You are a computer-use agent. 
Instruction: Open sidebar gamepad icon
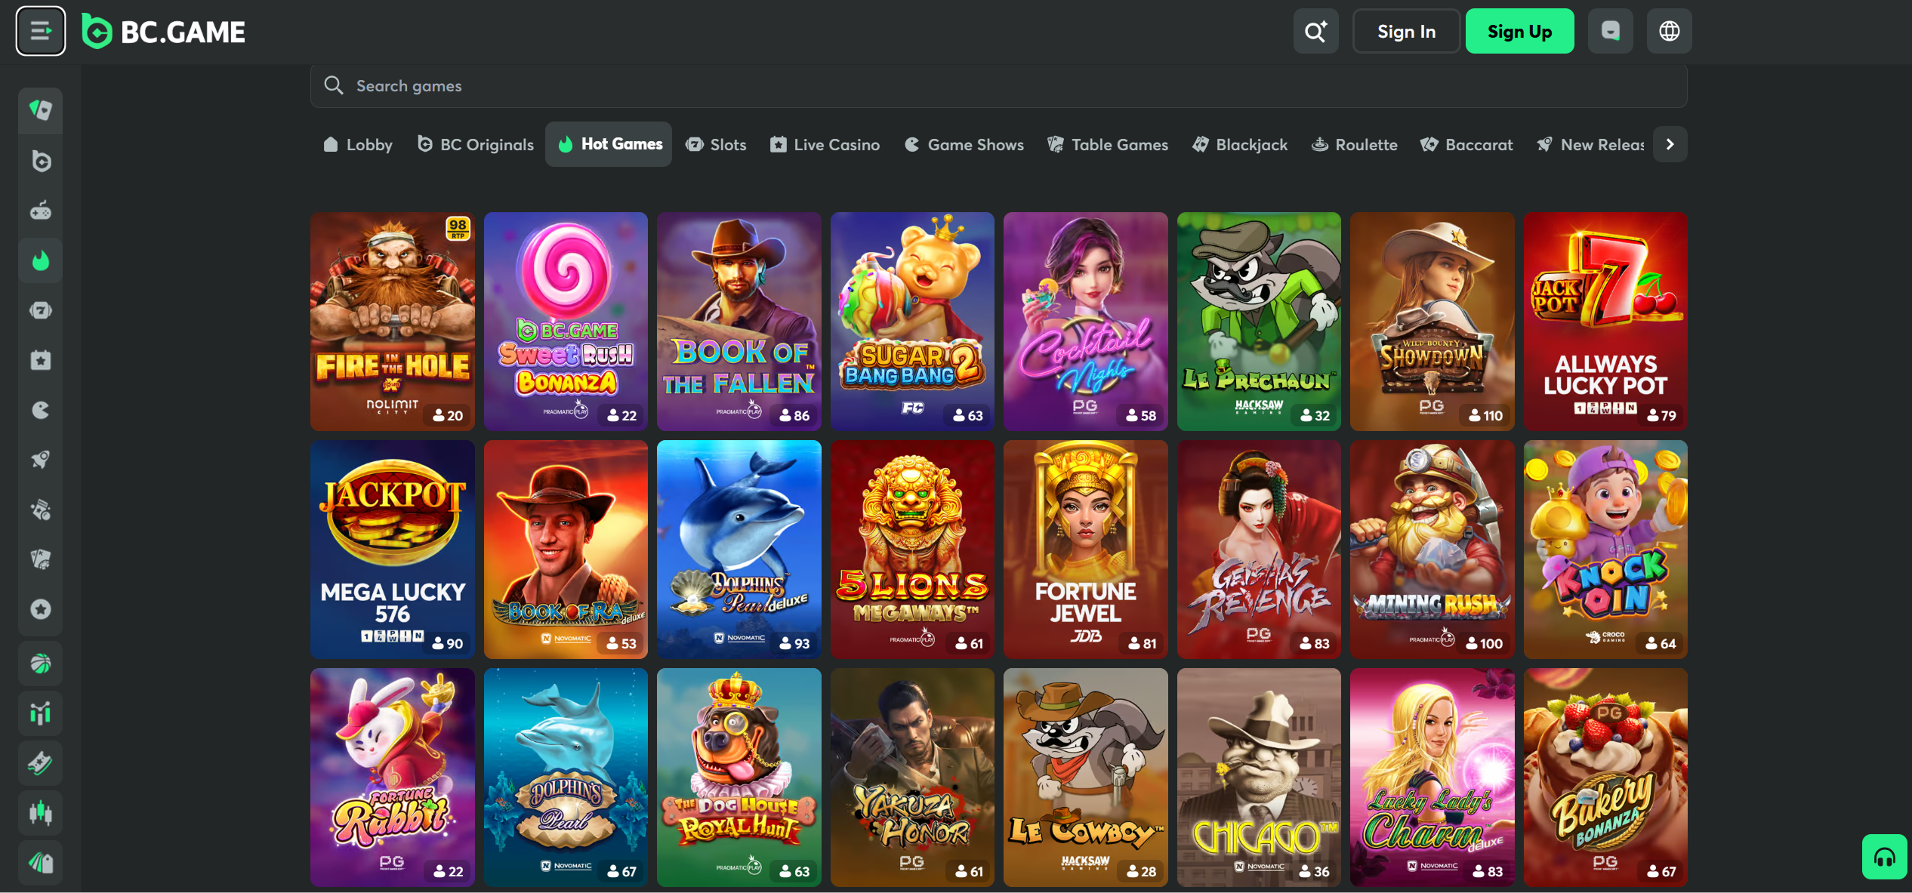(x=41, y=211)
